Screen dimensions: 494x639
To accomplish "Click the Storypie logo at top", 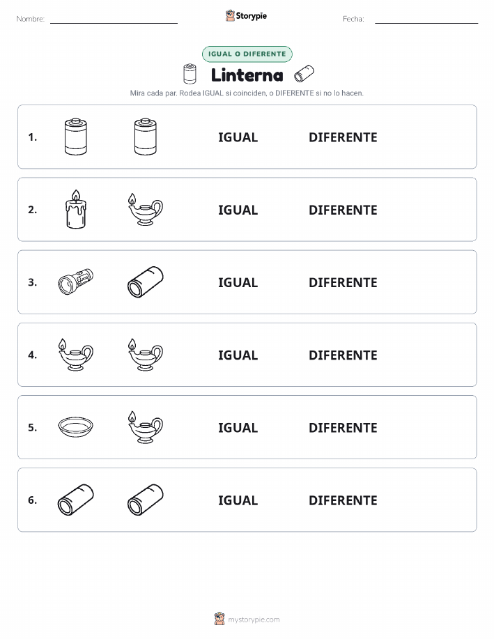I will (246, 16).
